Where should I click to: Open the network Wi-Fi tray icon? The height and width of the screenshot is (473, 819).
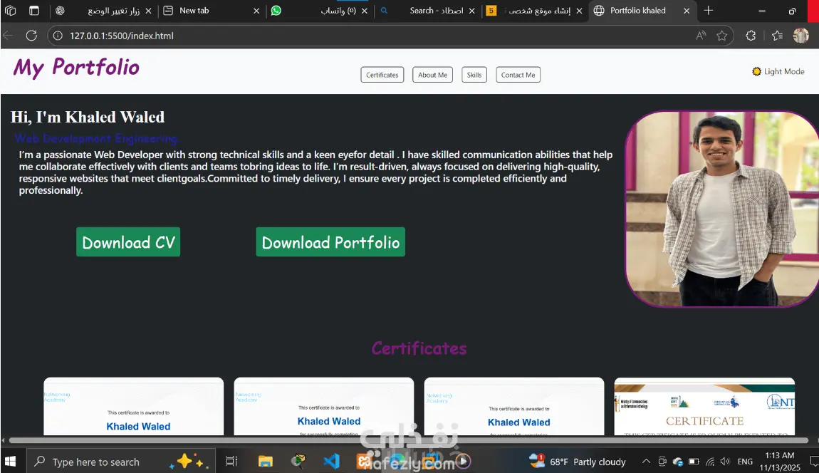point(710,462)
